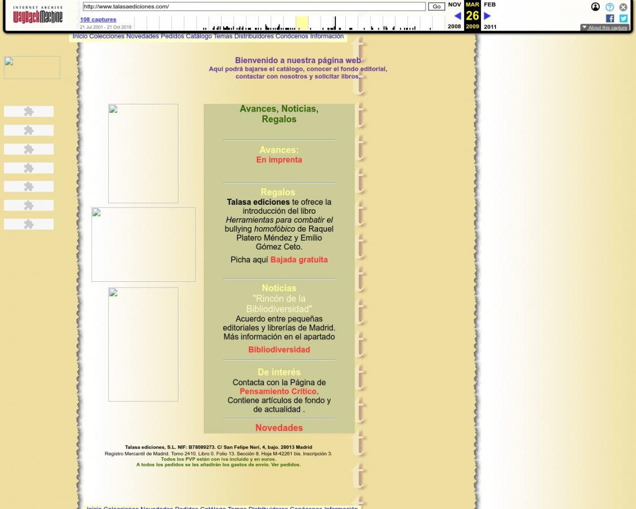This screenshot has height=509, width=636.
Task: Open 'Inicio' in top navigation
Action: pyautogui.click(x=80, y=36)
